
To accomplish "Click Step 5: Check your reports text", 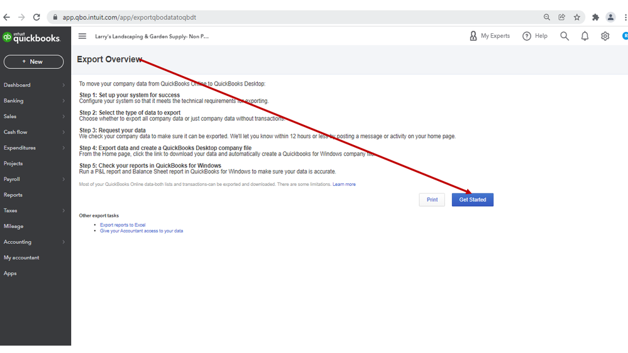I will point(150,166).
